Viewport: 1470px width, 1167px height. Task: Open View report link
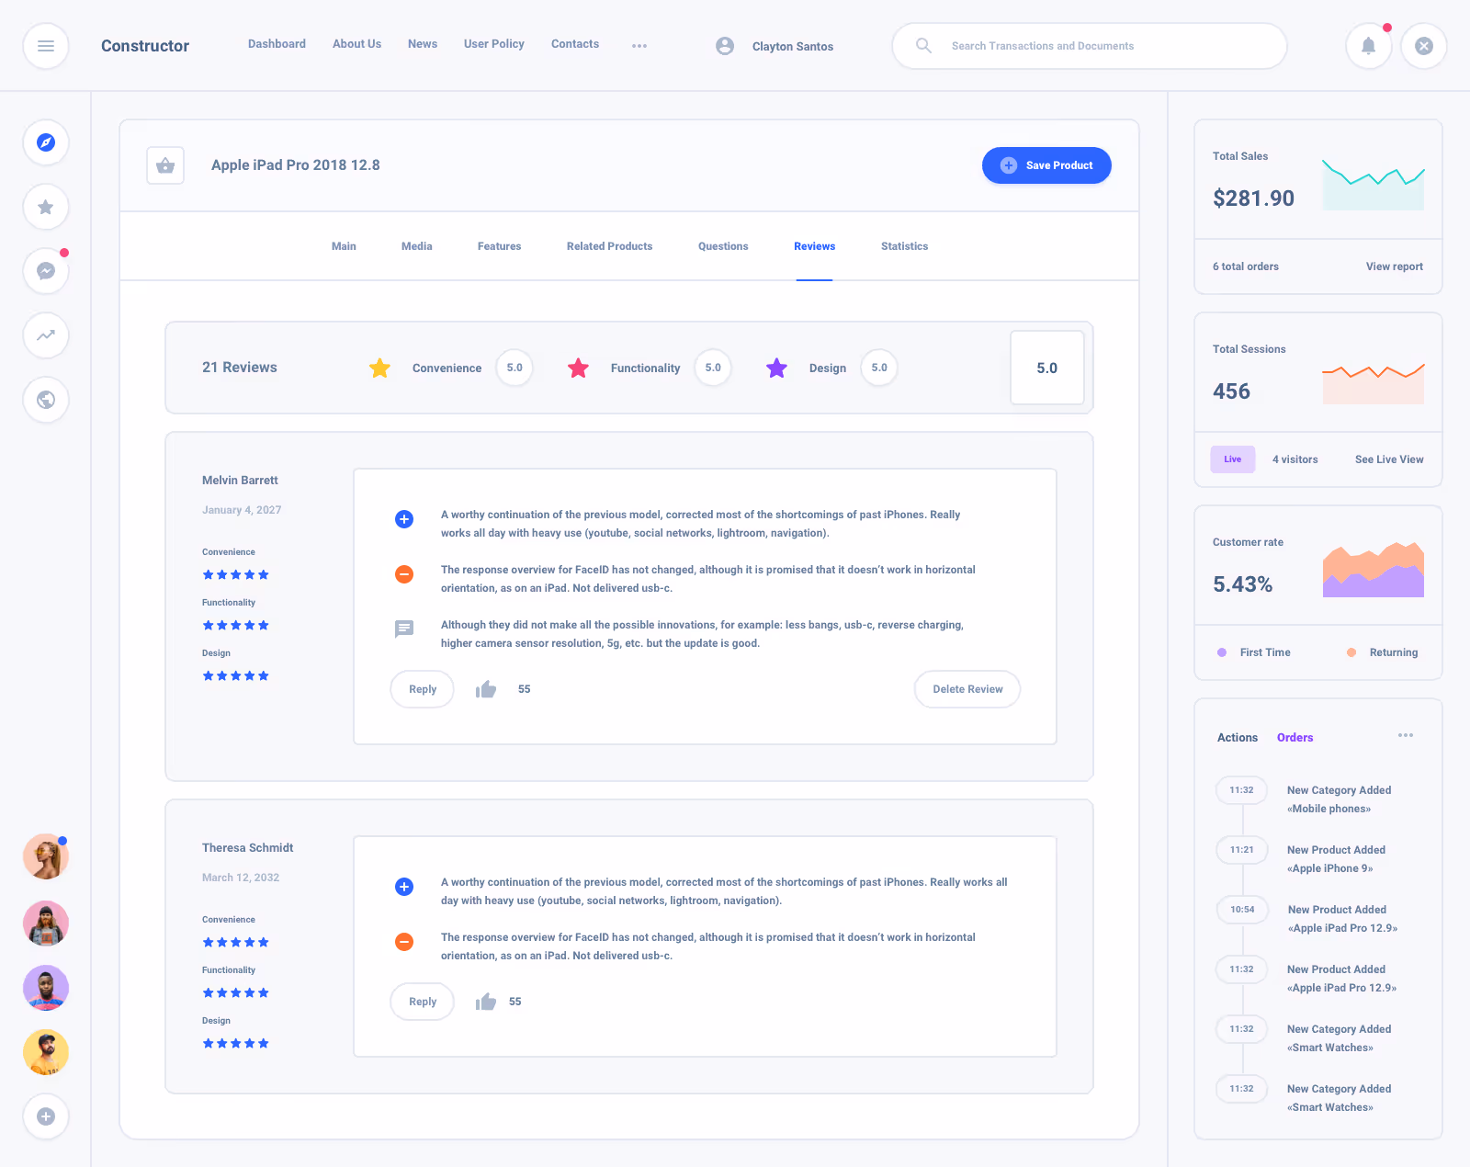(1394, 266)
